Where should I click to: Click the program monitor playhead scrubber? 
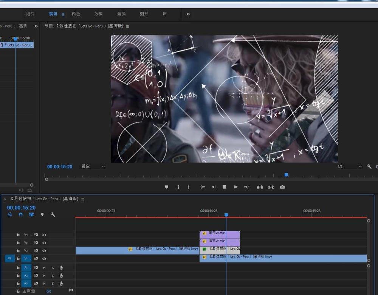(x=286, y=175)
